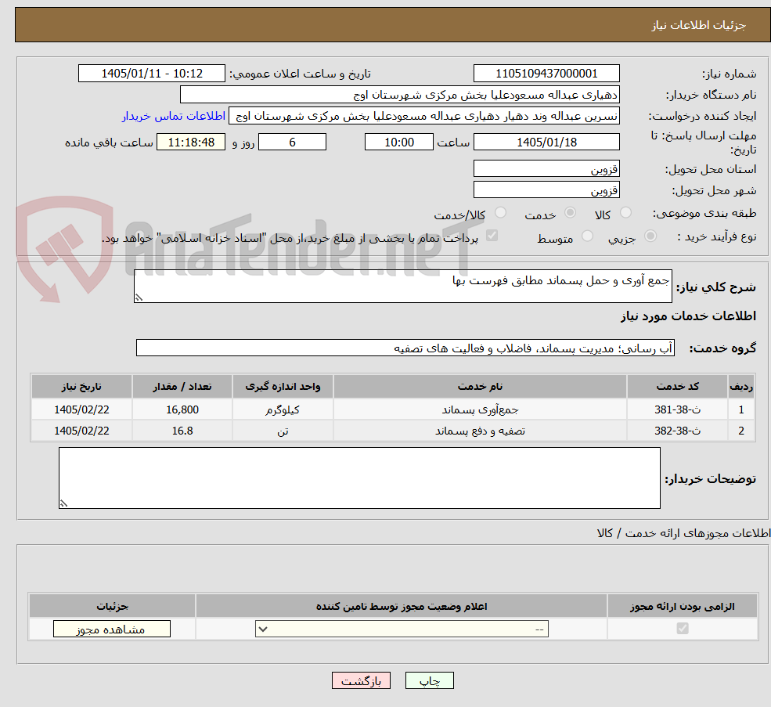Screen dimensions: 771x707
Task: Click the date 1405/02/22 in row 2
Action: pos(81,431)
